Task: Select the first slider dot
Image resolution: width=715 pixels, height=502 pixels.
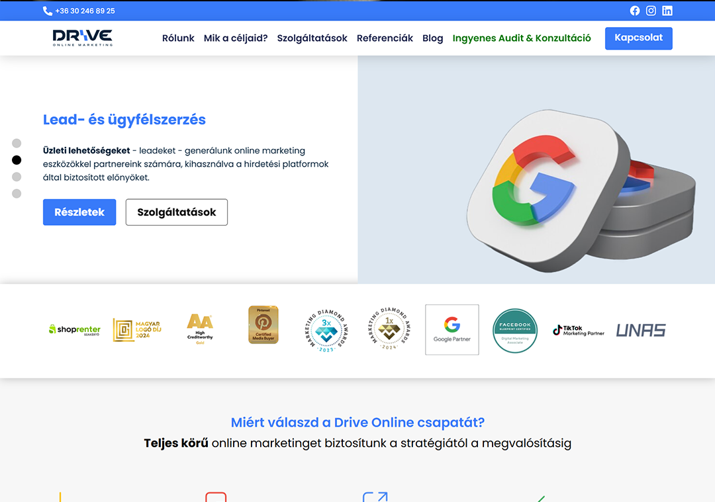Action: click(17, 143)
